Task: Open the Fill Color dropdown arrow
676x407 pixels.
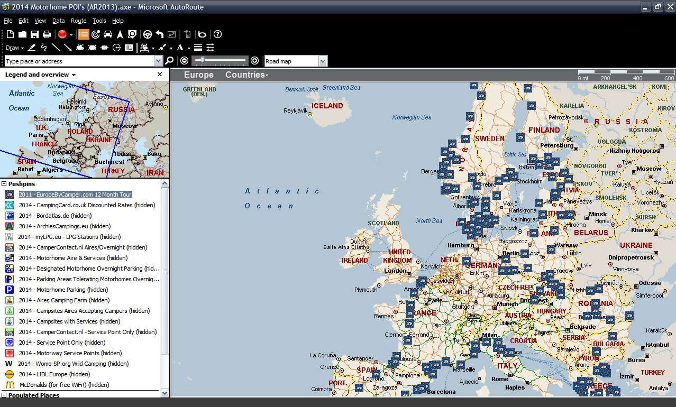Action: tap(153, 48)
